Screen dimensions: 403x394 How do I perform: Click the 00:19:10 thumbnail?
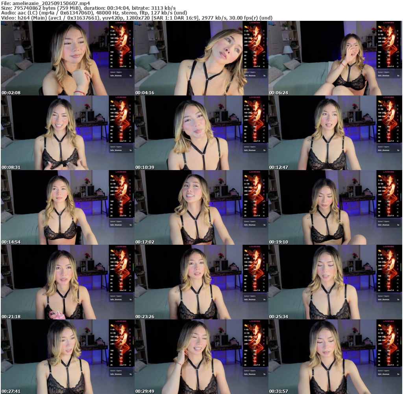[x=335, y=207]
